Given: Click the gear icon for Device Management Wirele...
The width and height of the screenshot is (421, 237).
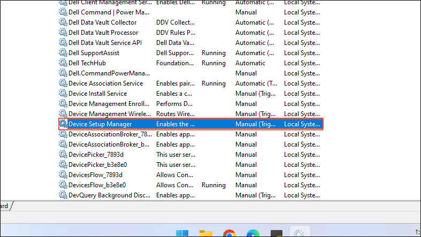Looking at the screenshot, I should (x=63, y=114).
